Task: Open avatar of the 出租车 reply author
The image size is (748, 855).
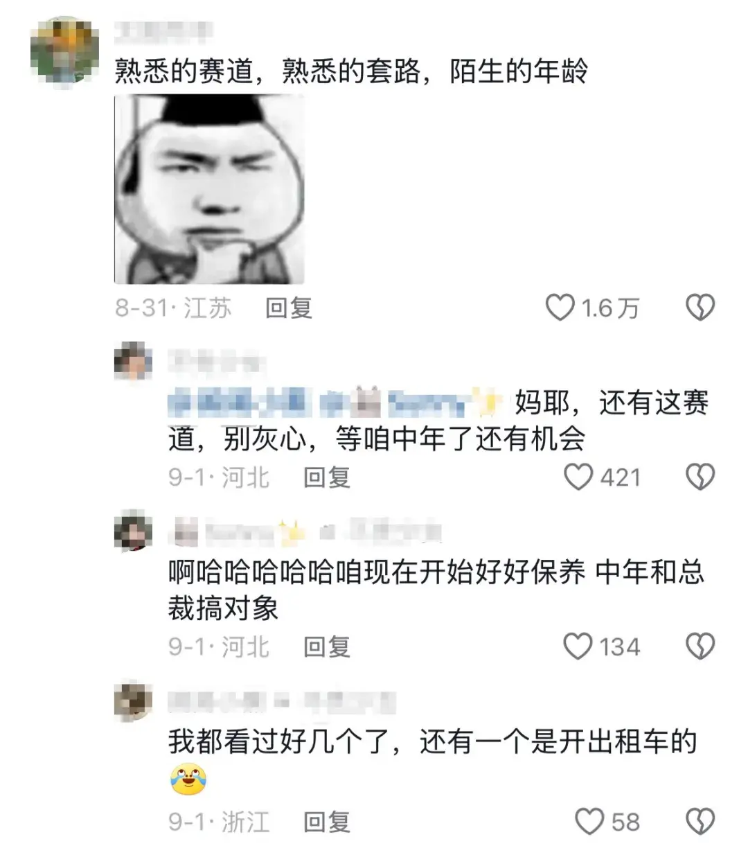Action: point(133,701)
